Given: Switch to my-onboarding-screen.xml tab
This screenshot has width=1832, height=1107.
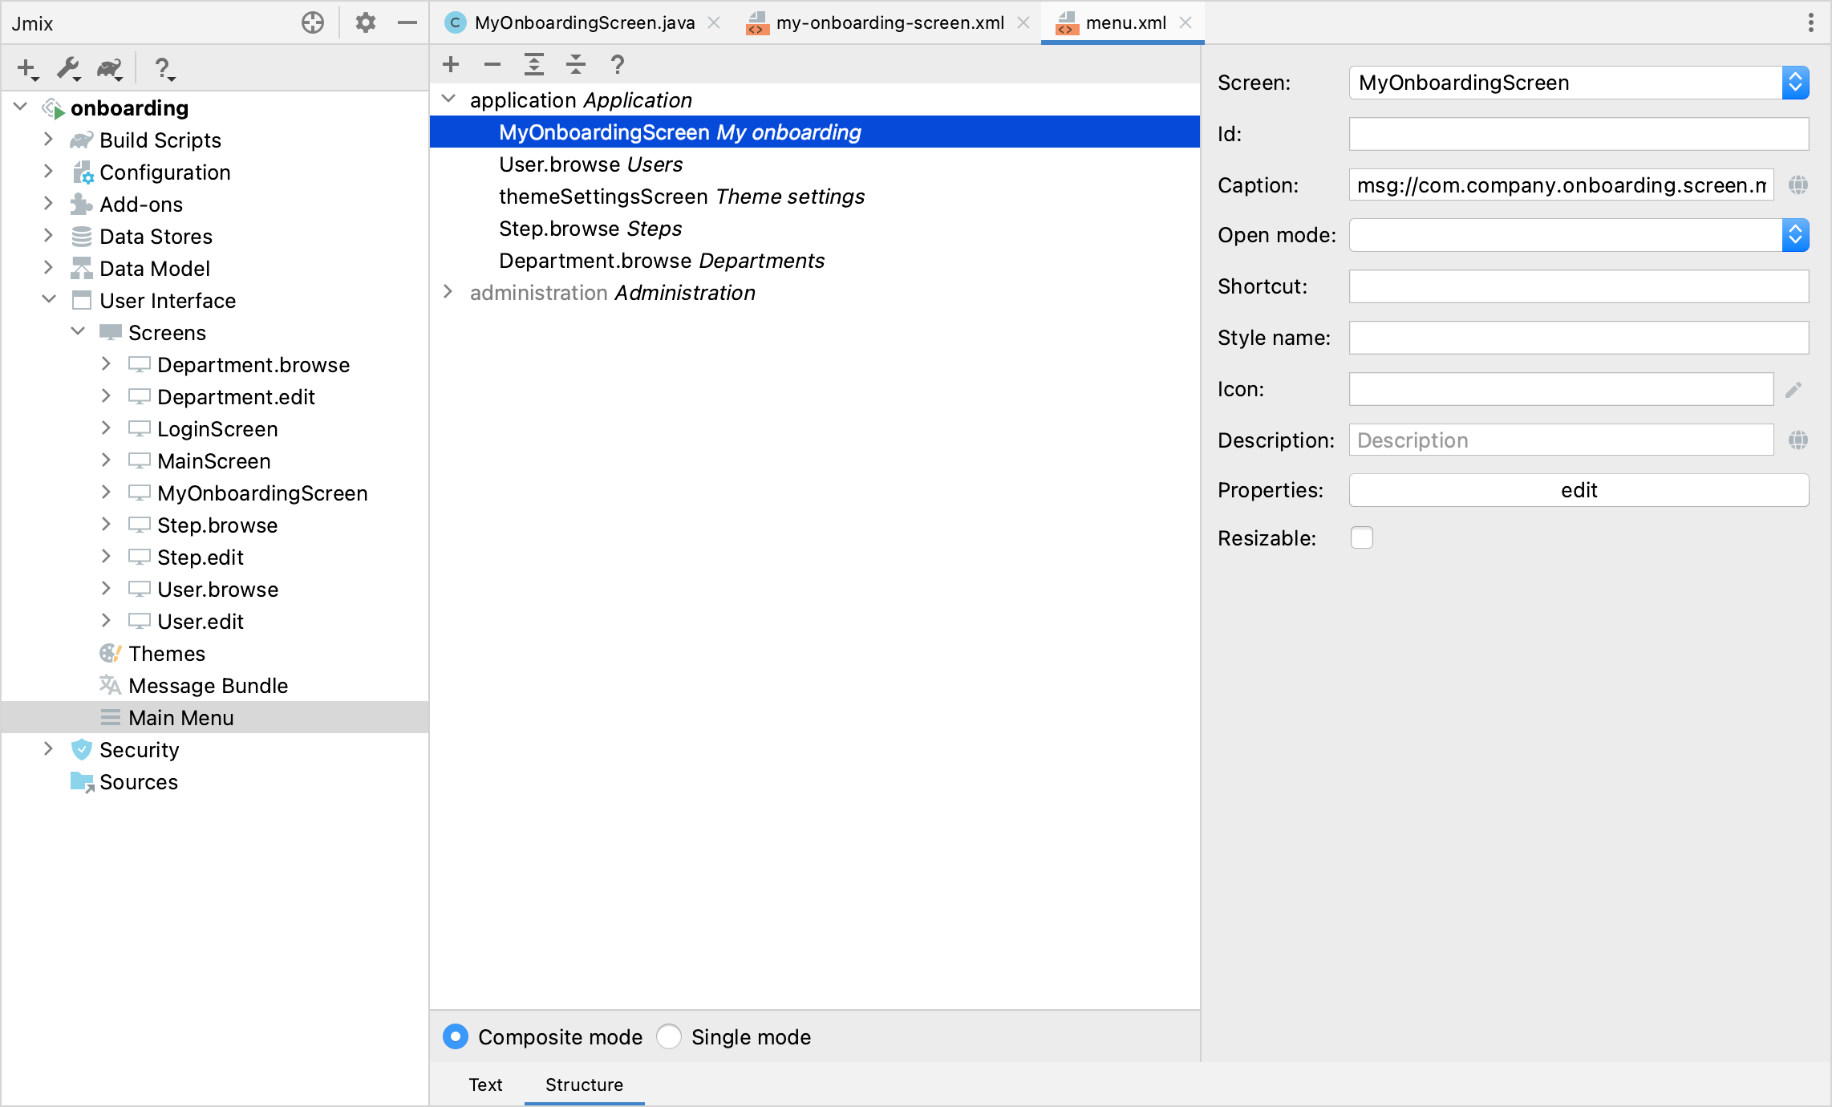Looking at the screenshot, I should coord(890,22).
